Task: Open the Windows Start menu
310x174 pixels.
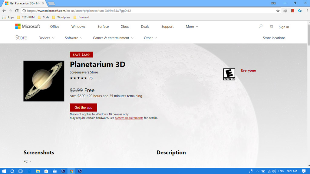Action: (4, 171)
